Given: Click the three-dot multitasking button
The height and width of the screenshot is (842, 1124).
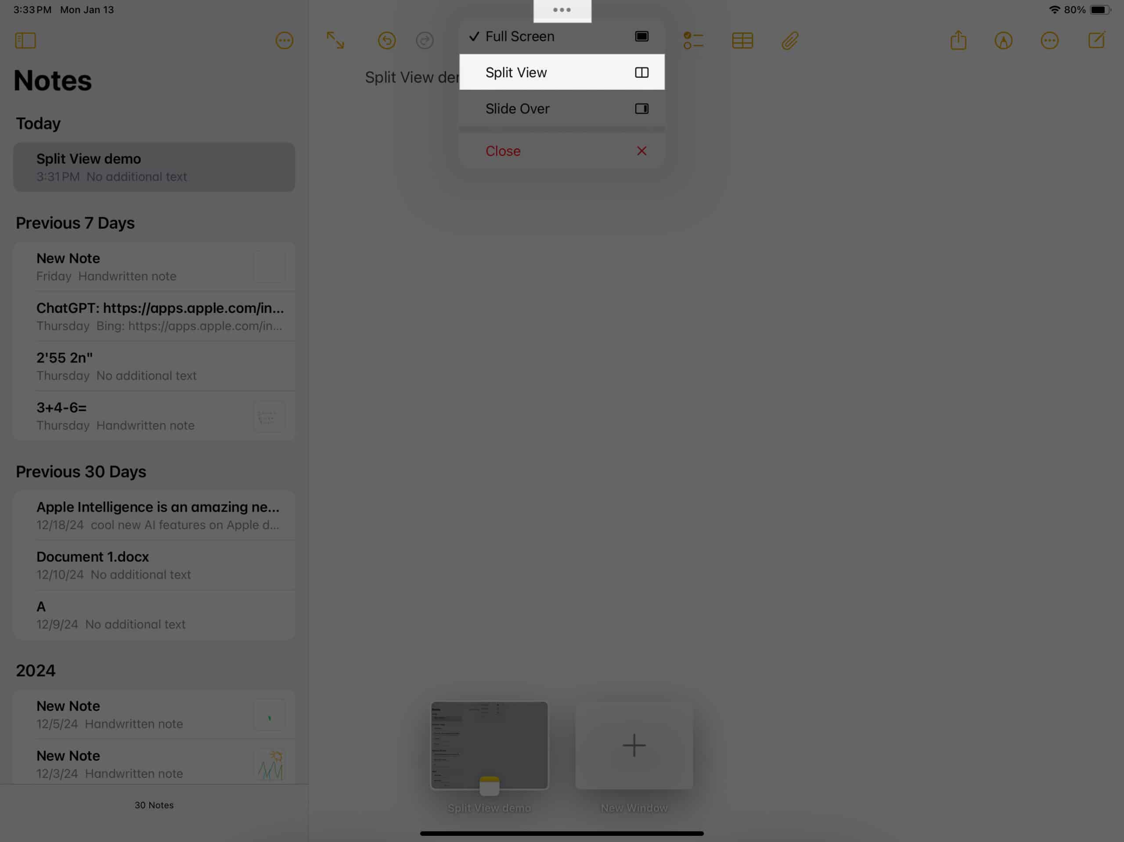Looking at the screenshot, I should (561, 9).
